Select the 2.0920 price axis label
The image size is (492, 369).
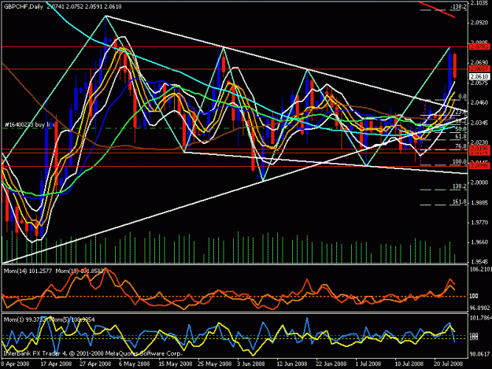(480, 23)
